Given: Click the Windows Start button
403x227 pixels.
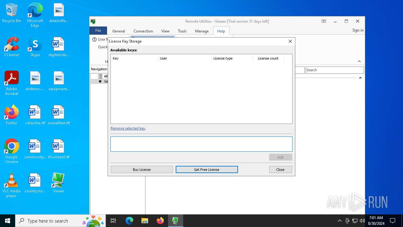Looking at the screenshot, I should 8,221.
